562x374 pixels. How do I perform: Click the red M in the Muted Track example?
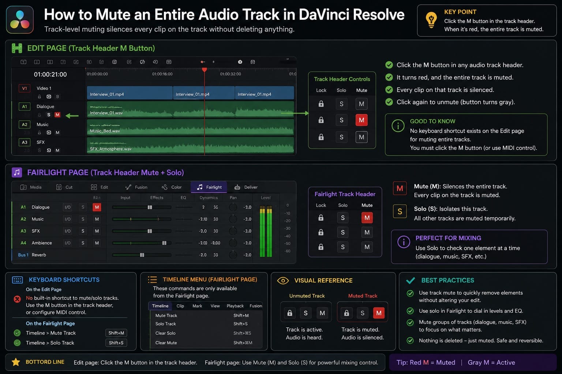click(379, 313)
